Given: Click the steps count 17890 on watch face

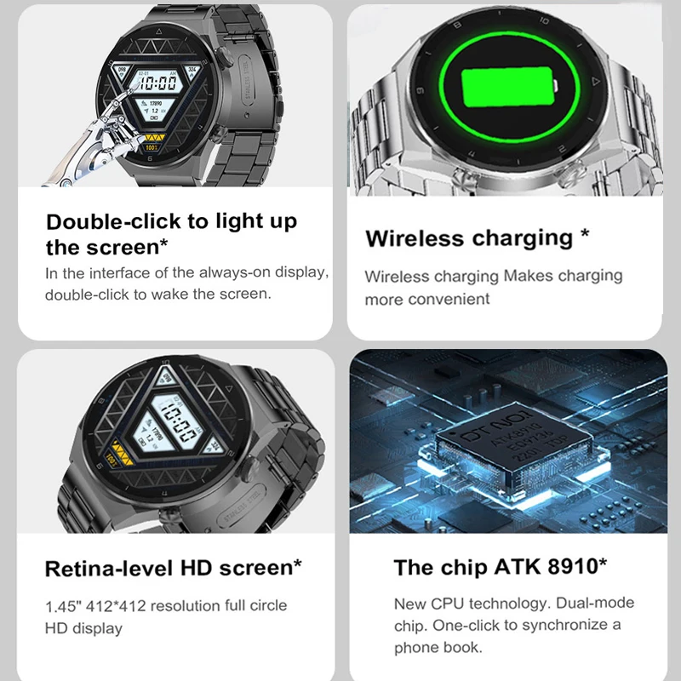Looking at the screenshot, I should tap(156, 103).
